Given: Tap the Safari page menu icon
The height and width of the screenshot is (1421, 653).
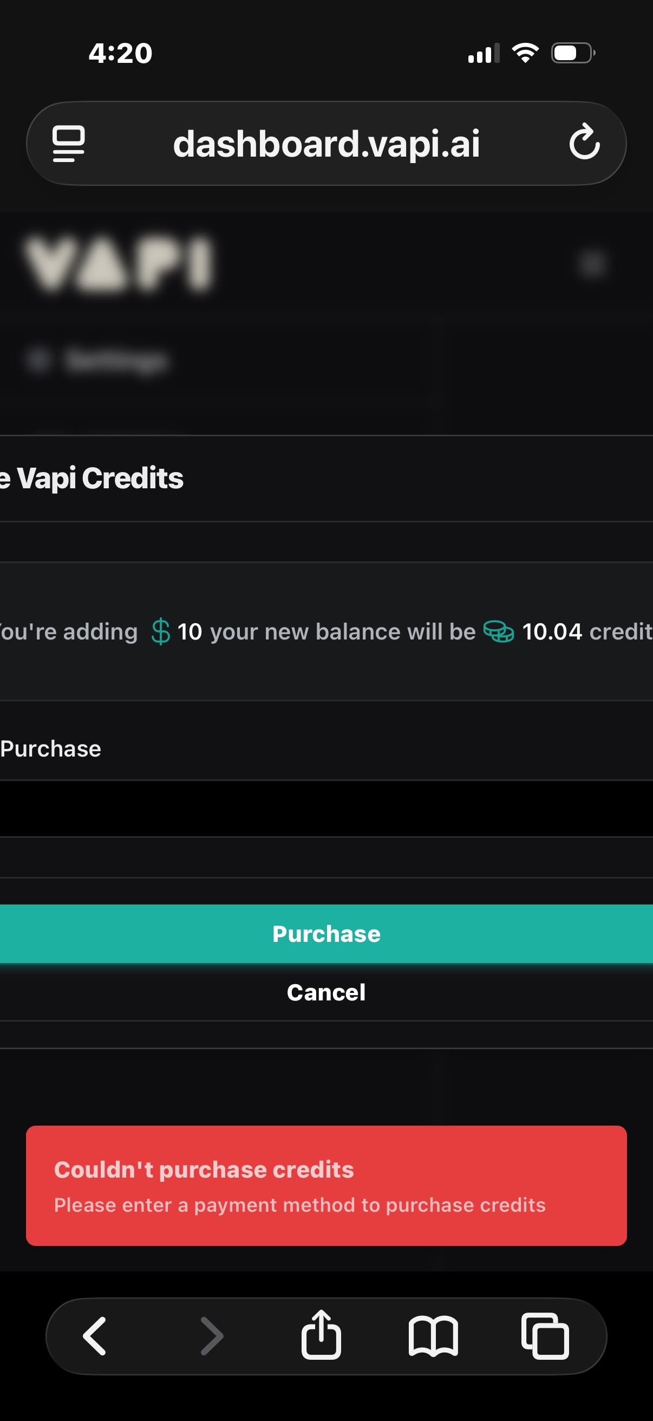Looking at the screenshot, I should 68,144.
